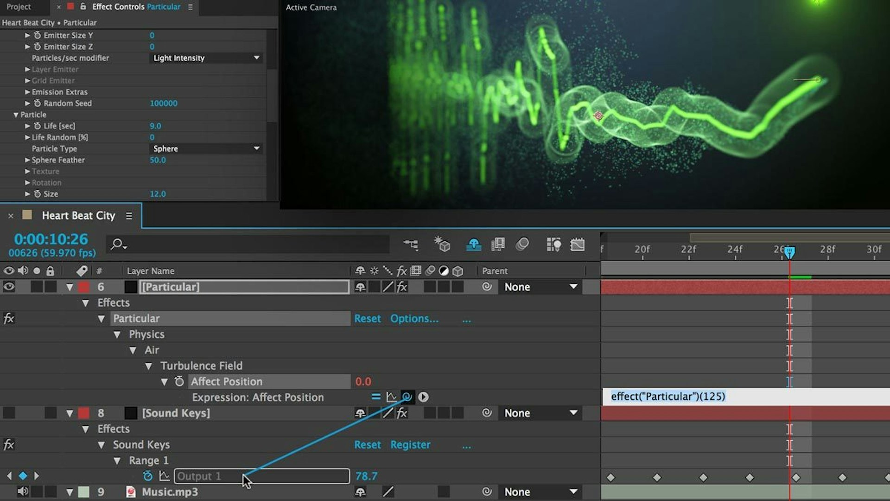Screen dimensions: 890x501
Task: Enable Motion Blur for the composition
Action: [522, 244]
